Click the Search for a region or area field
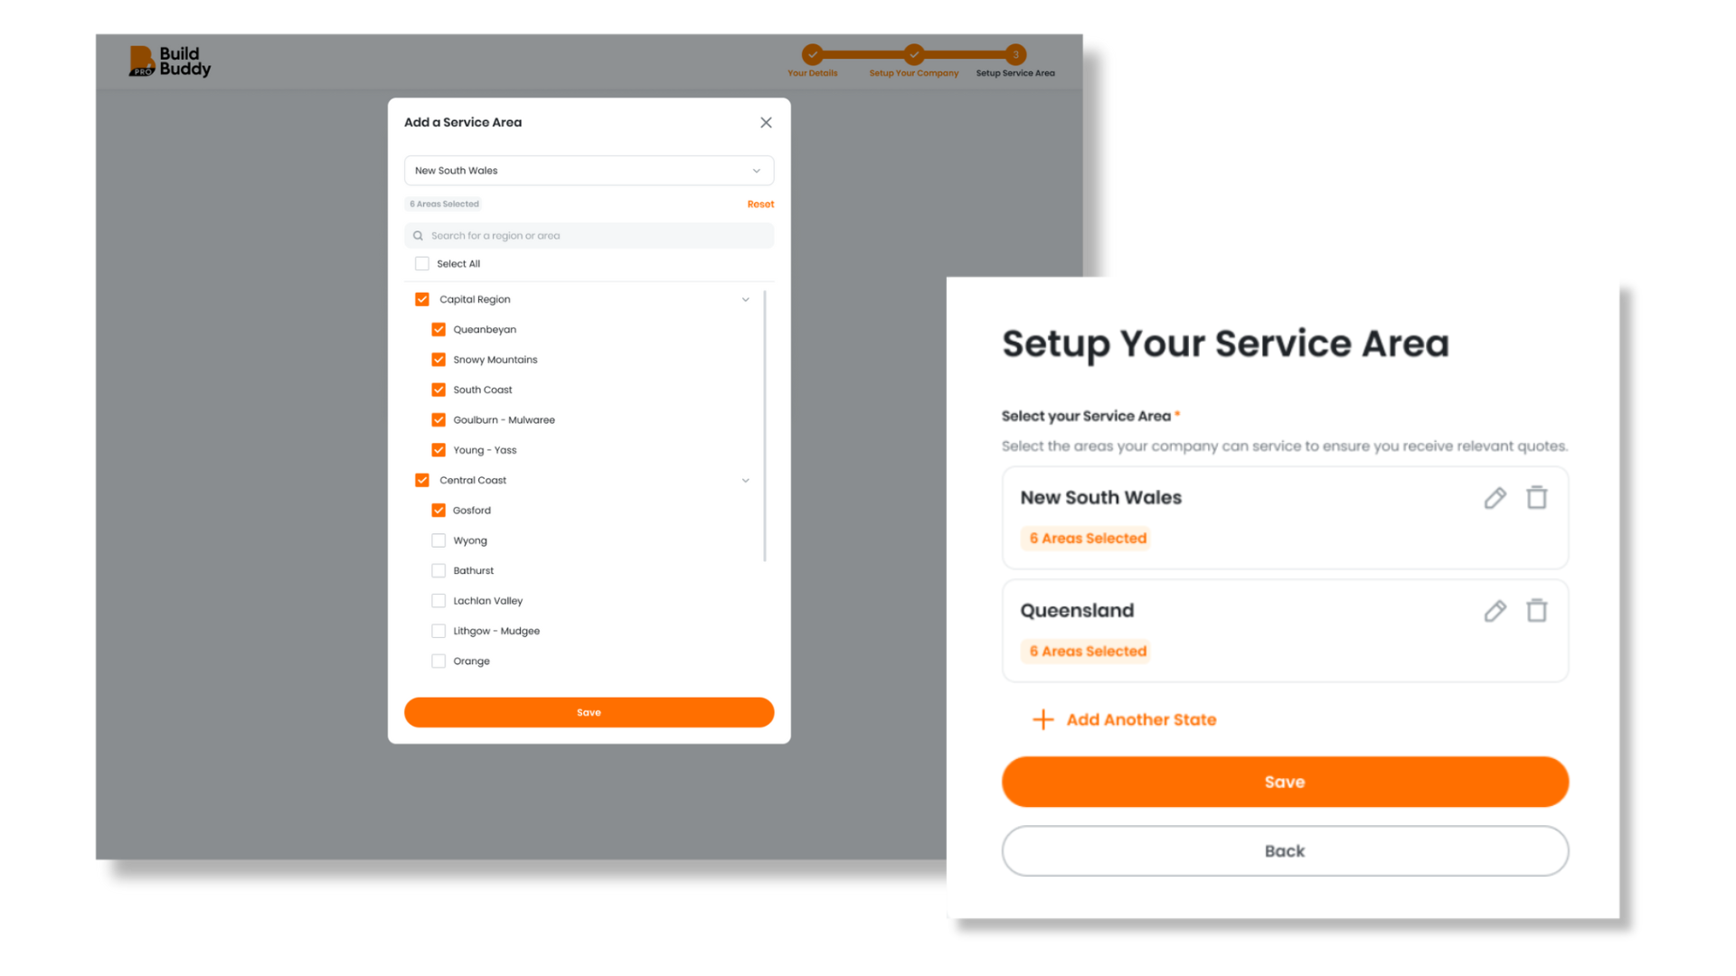Viewport: 1736px width, 976px height. [x=589, y=235]
